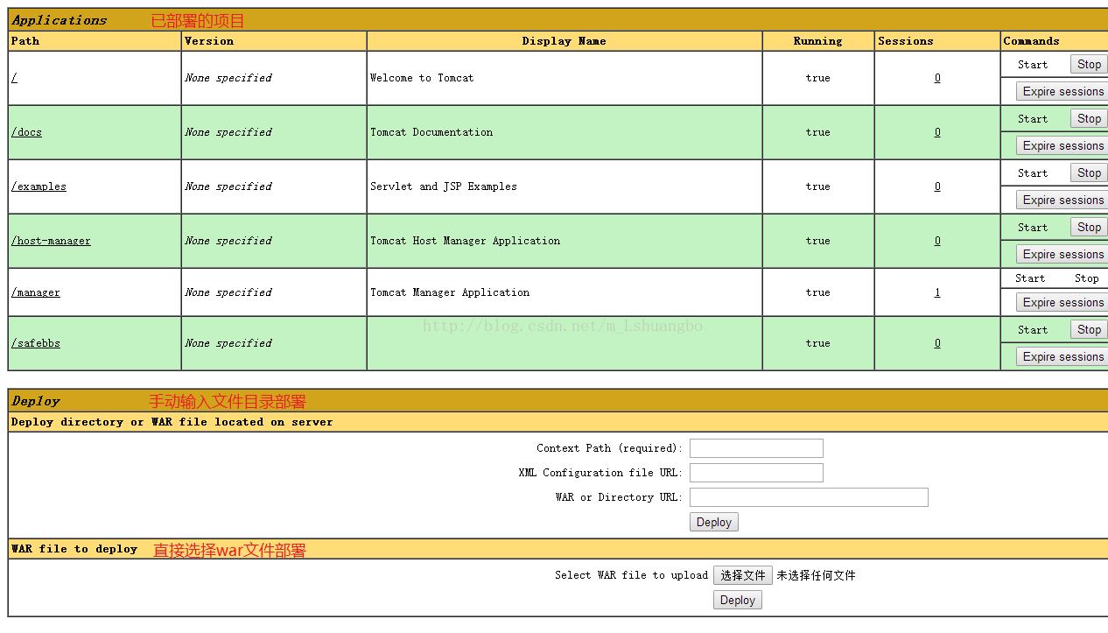Click sessions count 0 for Welcome to Tomcat
This screenshot has width=1108, height=633.
(937, 78)
